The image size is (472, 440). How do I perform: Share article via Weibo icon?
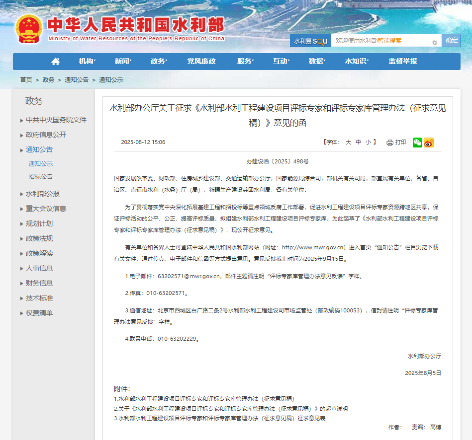pyautogui.click(x=429, y=143)
